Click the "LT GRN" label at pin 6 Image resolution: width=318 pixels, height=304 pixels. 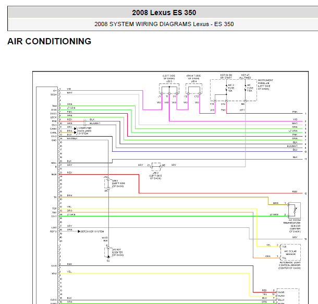tap(71, 108)
